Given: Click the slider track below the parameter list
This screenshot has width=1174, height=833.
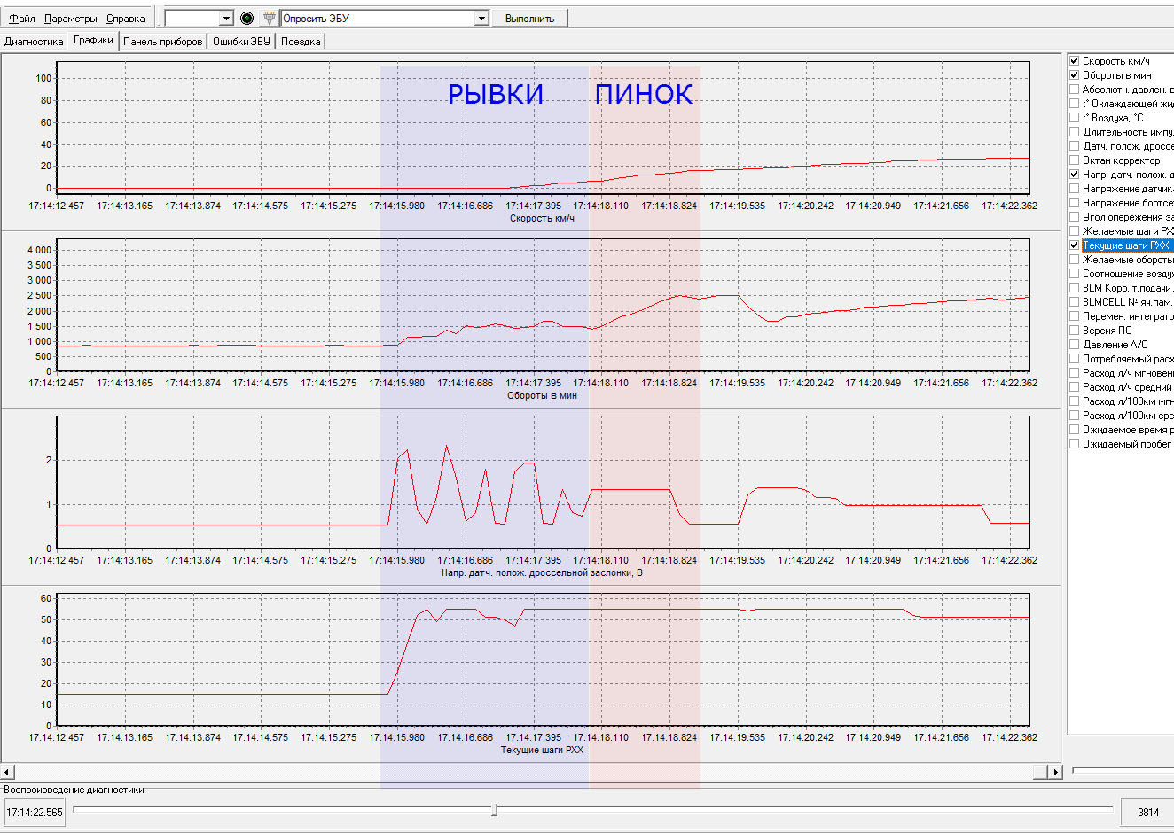Looking at the screenshot, I should 1123,770.
